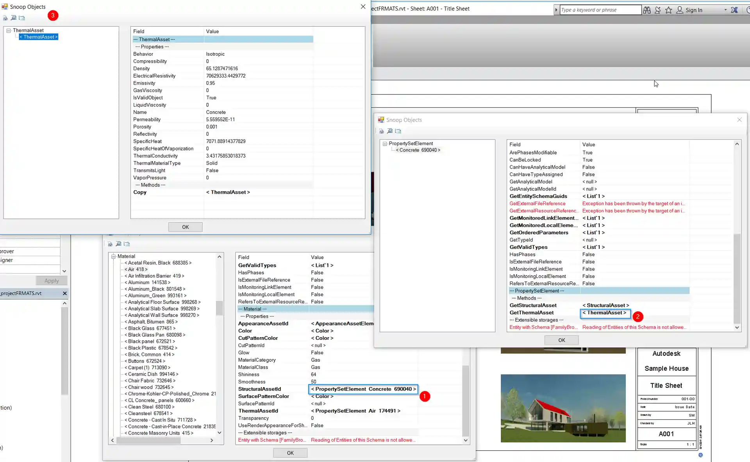Click Apply in the left panel
Image resolution: width=750 pixels, height=462 pixels.
tap(51, 281)
